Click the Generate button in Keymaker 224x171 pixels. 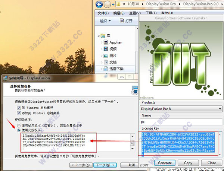tap(165, 163)
